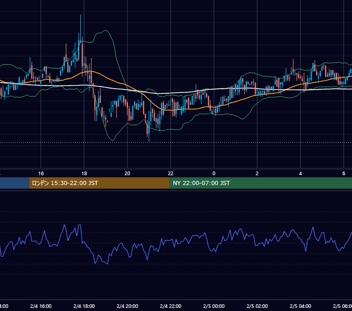Click the 4 hour label on upper axis
This screenshot has width=352, height=311.
(x=300, y=174)
